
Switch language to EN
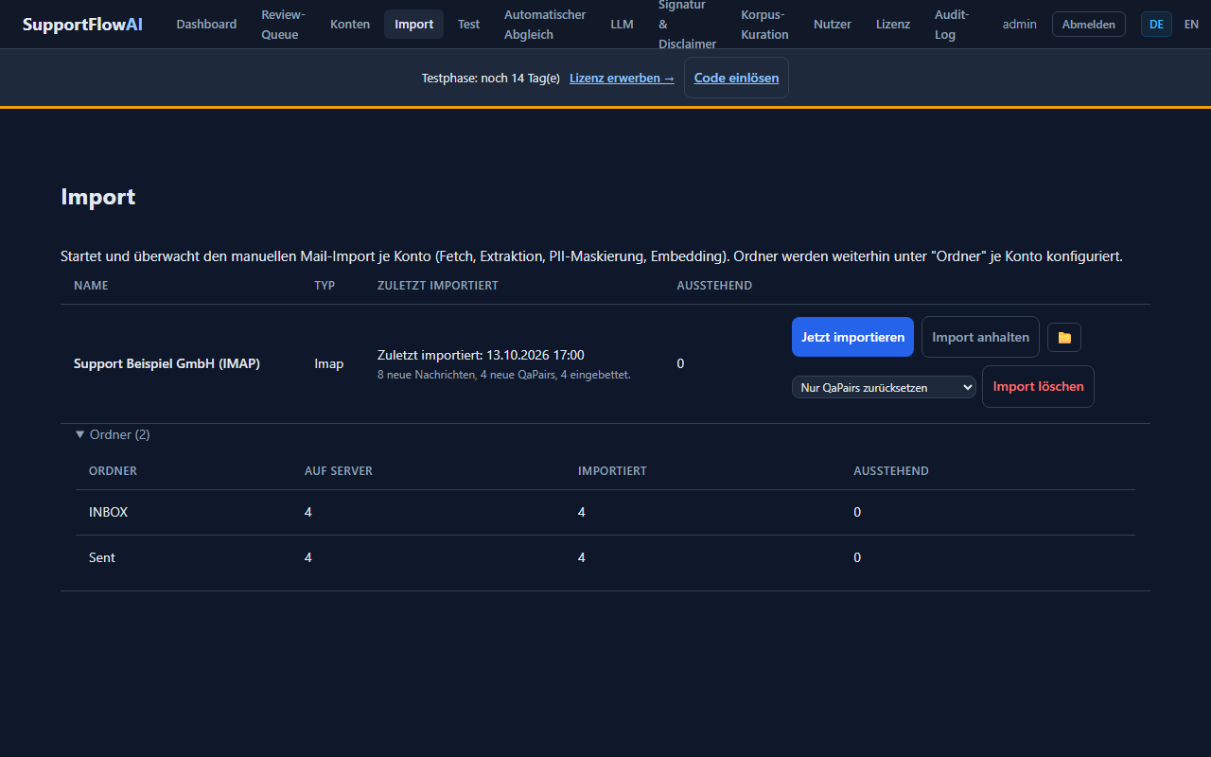(1191, 24)
